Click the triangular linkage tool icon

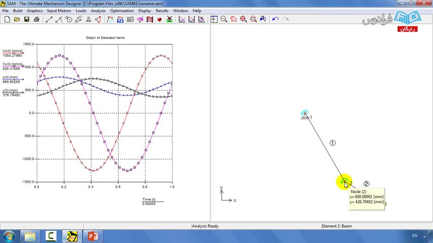tap(98, 19)
